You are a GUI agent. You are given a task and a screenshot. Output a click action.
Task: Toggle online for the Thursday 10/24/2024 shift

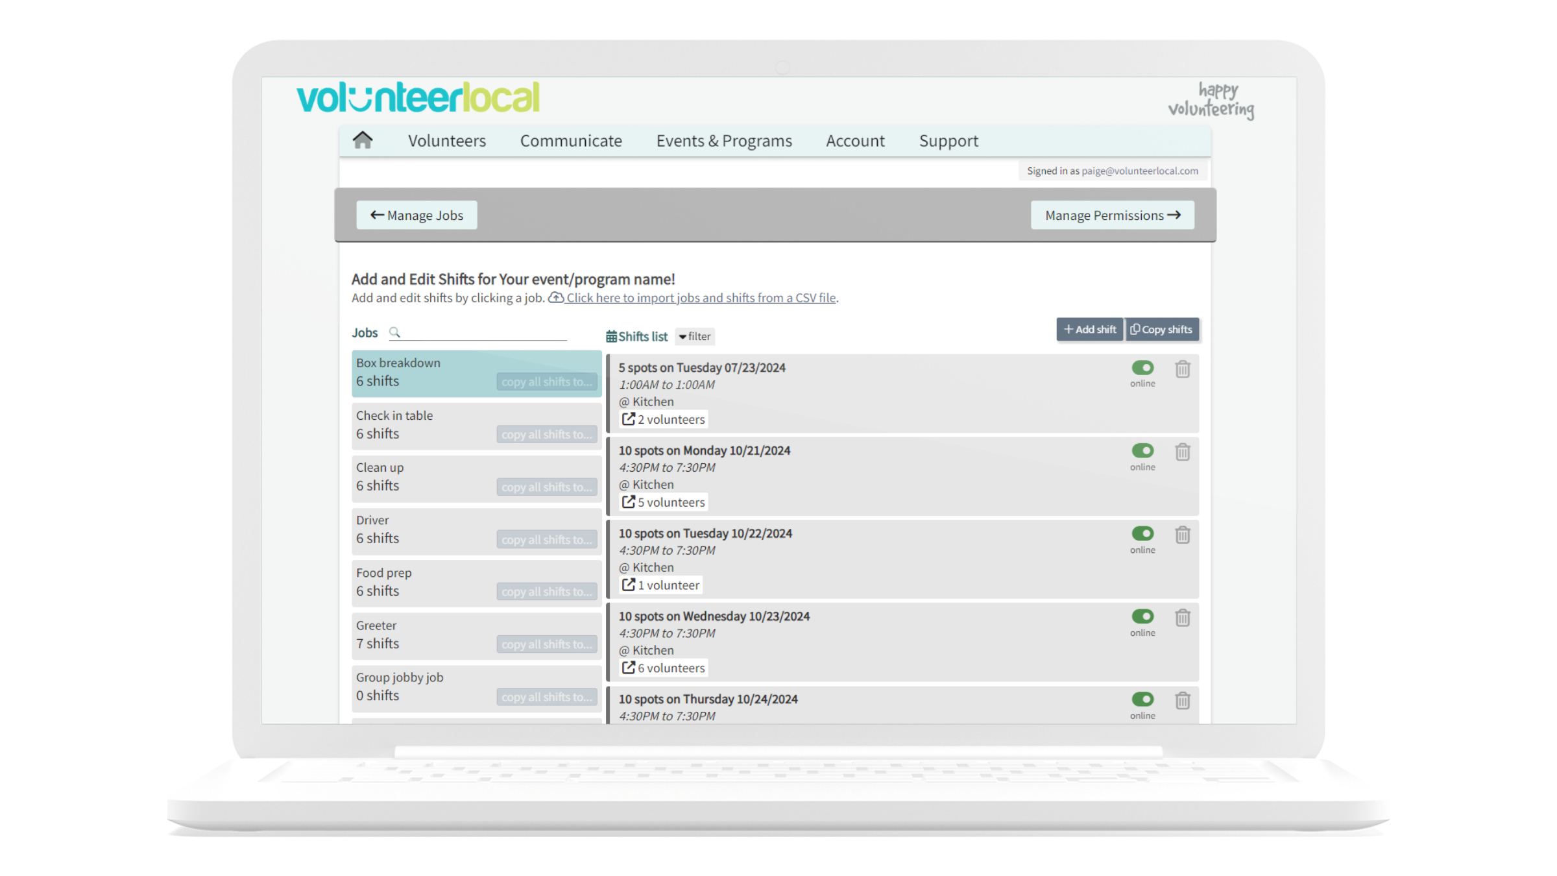point(1142,700)
